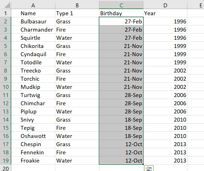Click Froakie's Water type cell
Image resolution: width=204 pixels, height=171 pixels.
77,161
